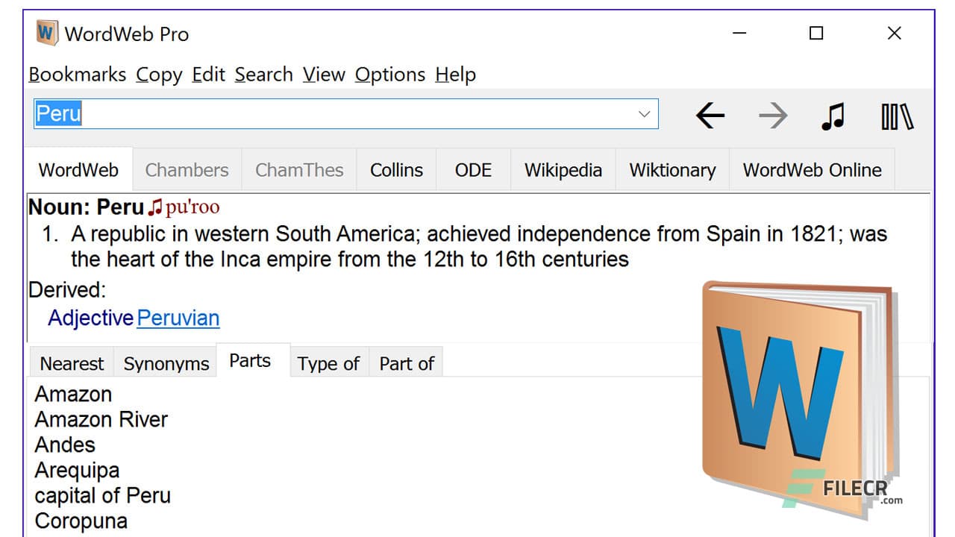Maximize the WordWeb Pro window
The image size is (955, 537).
pyautogui.click(x=816, y=34)
